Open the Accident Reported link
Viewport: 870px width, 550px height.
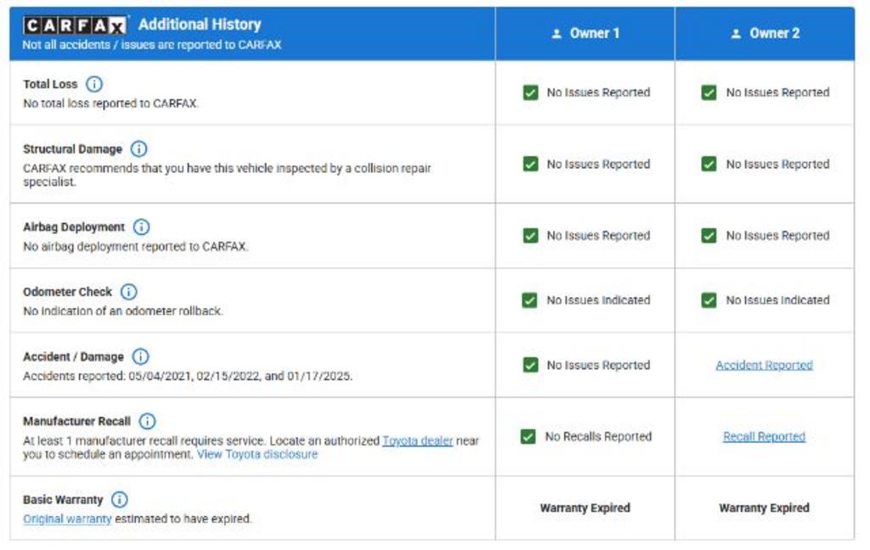coord(764,365)
